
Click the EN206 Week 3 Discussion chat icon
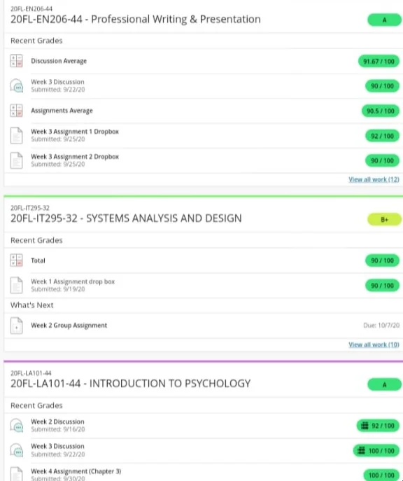tap(16, 85)
